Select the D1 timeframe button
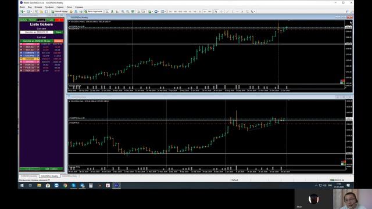 tap(200, 12)
